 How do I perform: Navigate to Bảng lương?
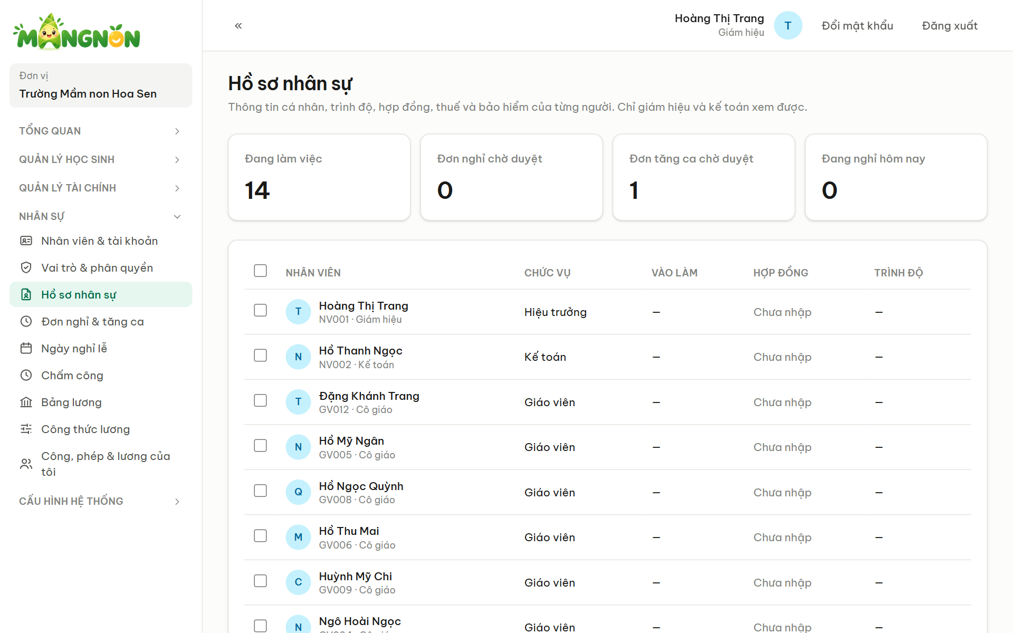[x=101, y=402]
